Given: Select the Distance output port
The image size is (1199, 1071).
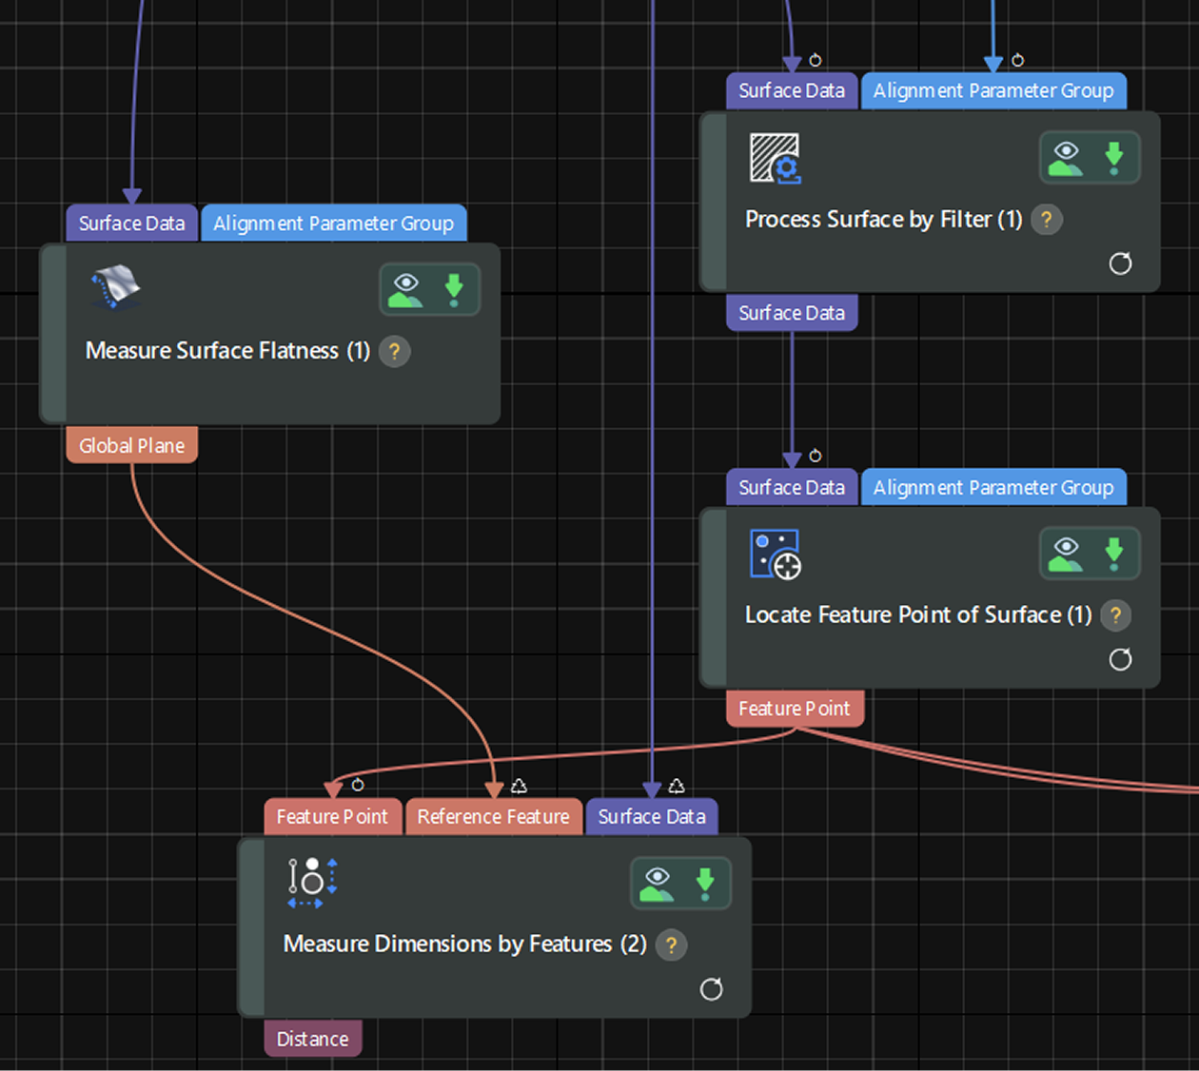Looking at the screenshot, I should (312, 1039).
